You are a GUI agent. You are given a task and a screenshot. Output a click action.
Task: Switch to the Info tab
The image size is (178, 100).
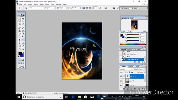132,19
